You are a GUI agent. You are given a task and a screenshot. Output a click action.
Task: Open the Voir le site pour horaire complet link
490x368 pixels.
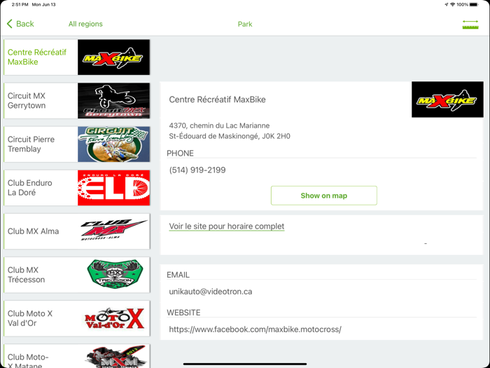pos(227,226)
